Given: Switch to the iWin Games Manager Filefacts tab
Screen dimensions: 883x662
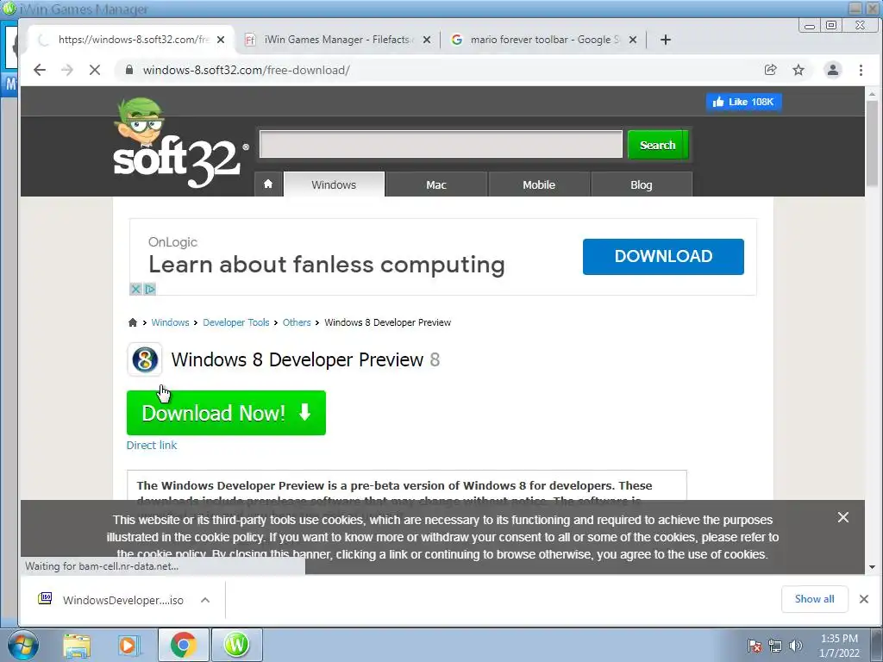Looking at the screenshot, I should (x=337, y=40).
